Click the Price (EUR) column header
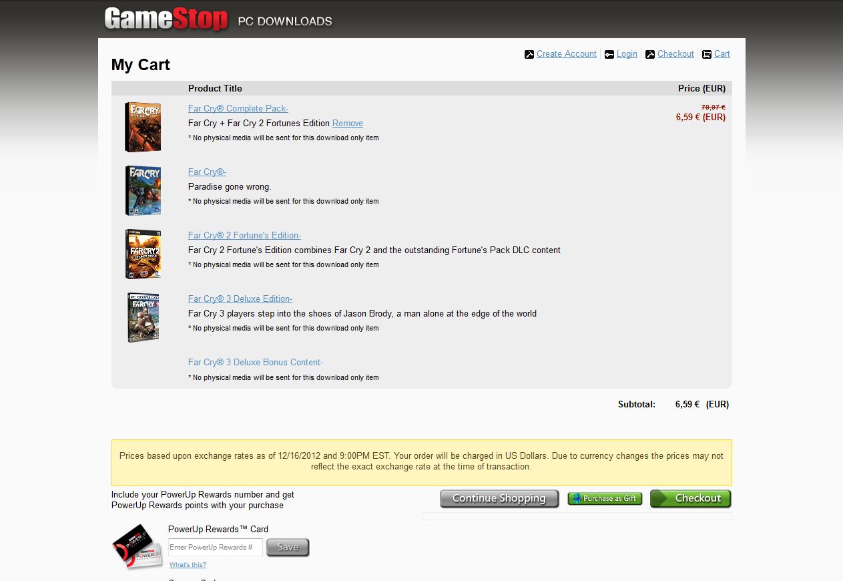Image resolution: width=843 pixels, height=581 pixels. pyautogui.click(x=701, y=88)
